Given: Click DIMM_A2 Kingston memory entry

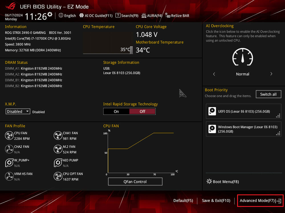Looking at the screenshot, I should click(x=34, y=74).
